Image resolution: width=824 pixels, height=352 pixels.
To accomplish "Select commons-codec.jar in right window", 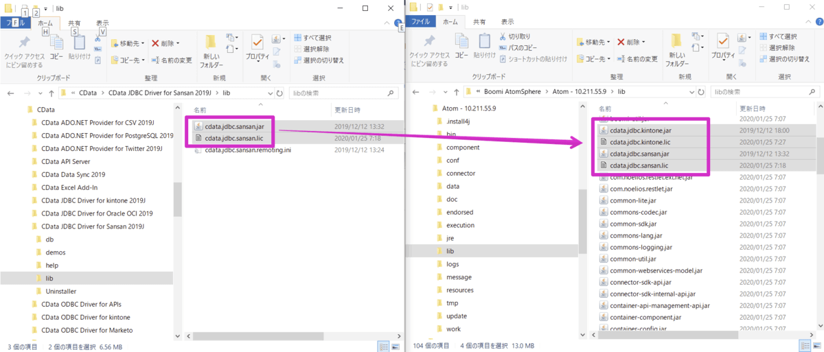I will [638, 212].
